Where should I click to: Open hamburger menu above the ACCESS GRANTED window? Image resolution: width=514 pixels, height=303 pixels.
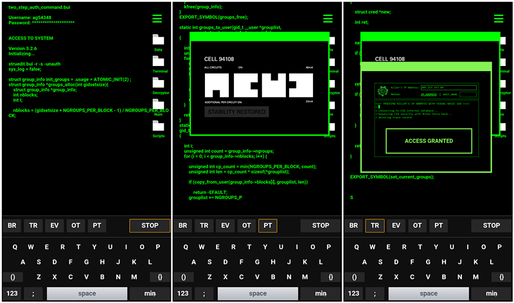499,19
